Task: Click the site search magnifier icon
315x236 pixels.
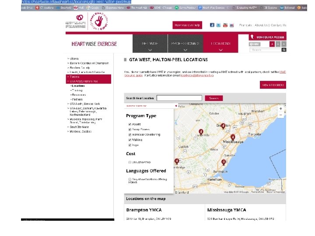Action: [x=283, y=50]
